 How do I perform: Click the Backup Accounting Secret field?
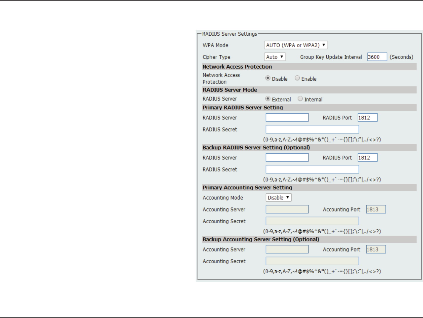click(312, 261)
